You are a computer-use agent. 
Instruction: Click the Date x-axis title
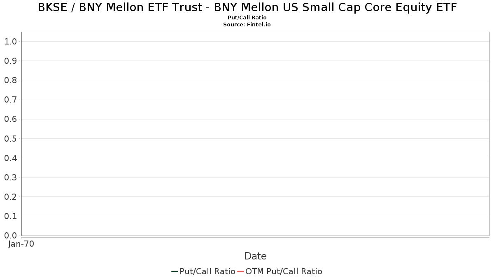[255, 256]
